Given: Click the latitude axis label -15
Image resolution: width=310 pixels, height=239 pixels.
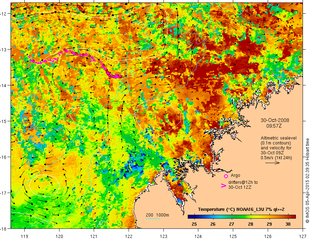Looking at the screenshot, I should [4, 121].
